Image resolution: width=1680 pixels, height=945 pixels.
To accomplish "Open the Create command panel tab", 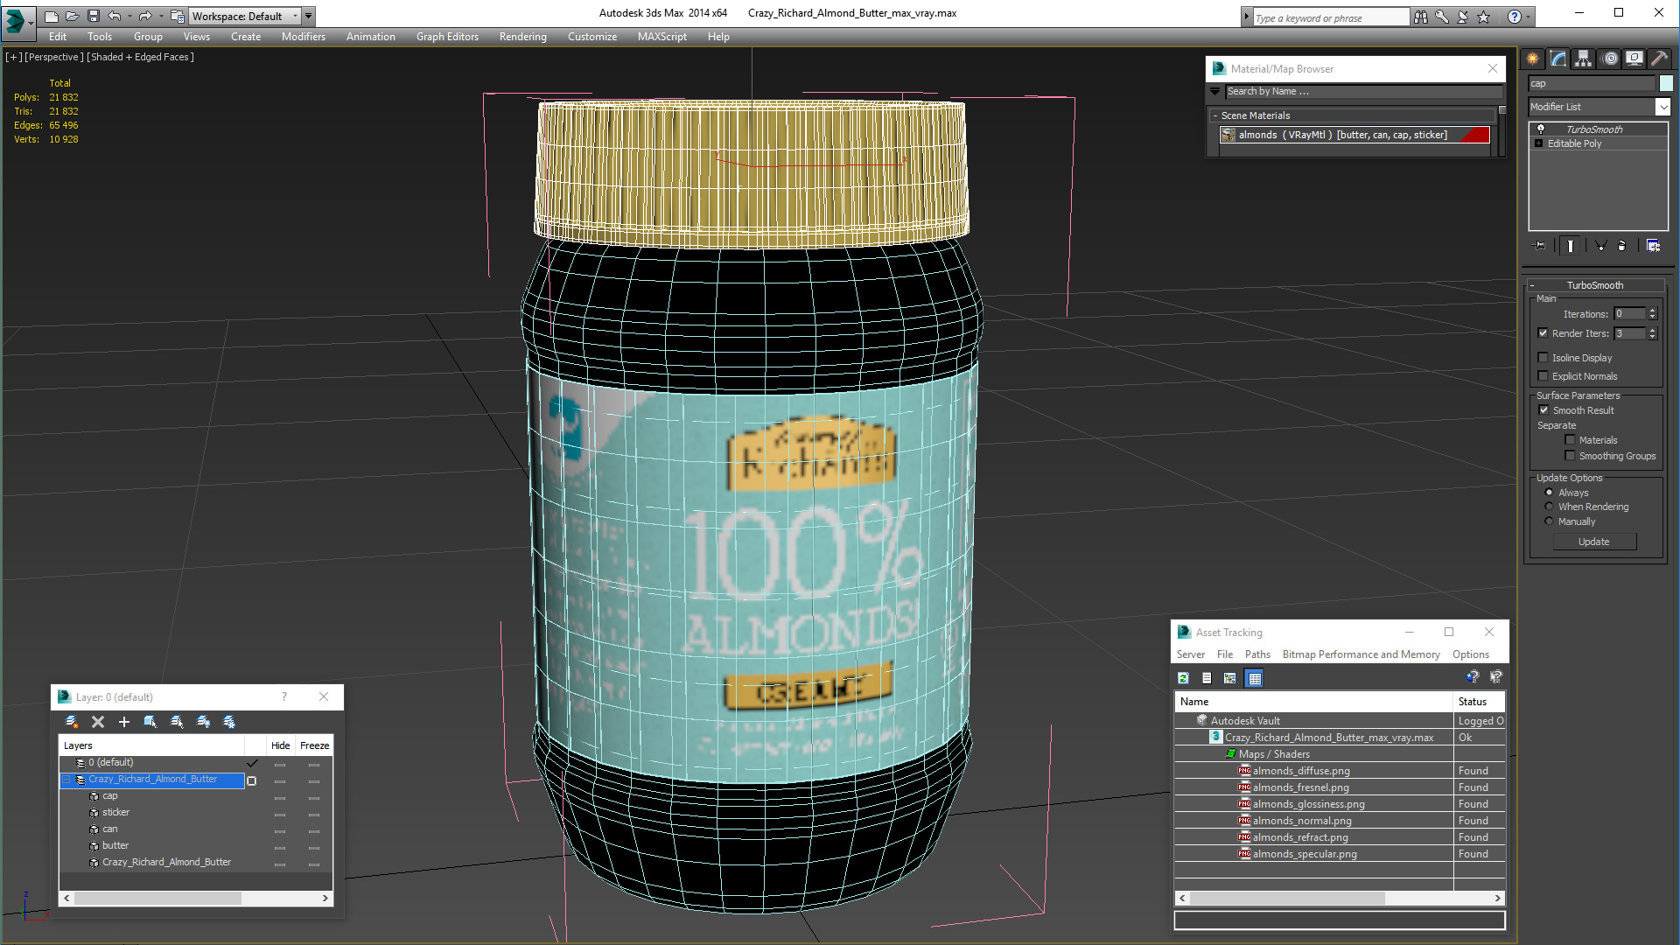I will point(1533,59).
